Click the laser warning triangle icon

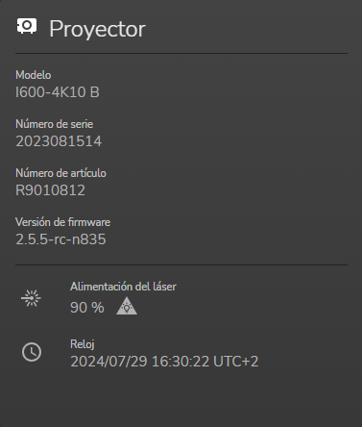127,306
